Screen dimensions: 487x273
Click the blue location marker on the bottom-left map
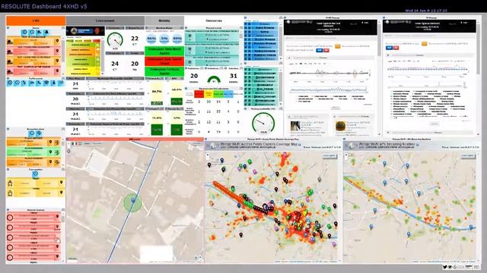coord(133,200)
